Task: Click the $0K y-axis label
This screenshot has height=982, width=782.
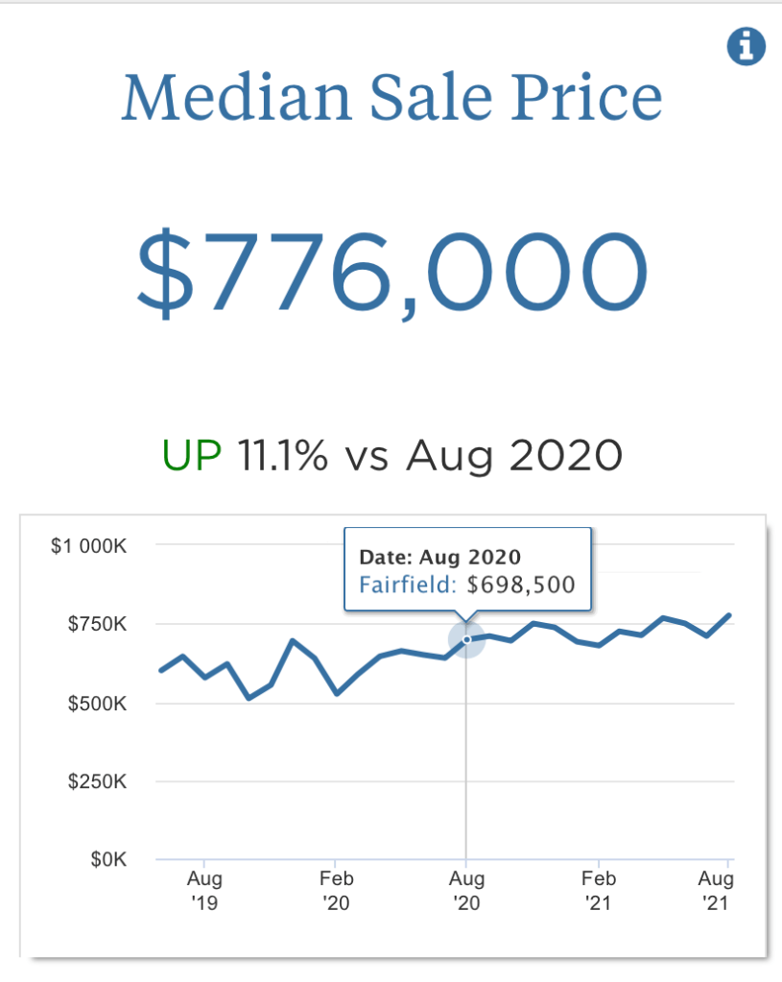Action: tap(107, 859)
